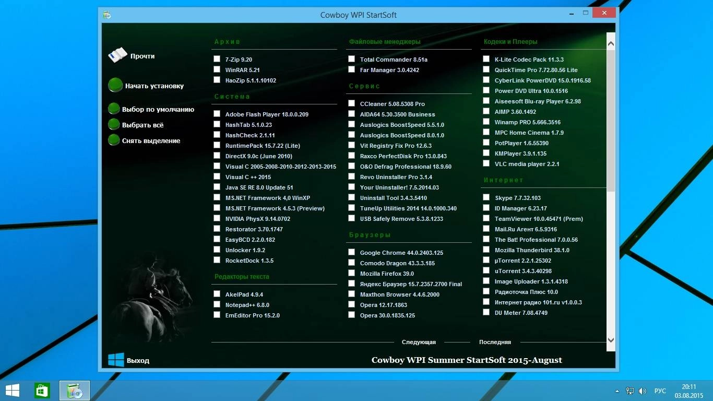This screenshot has width=713, height=401.
Task: Click the DU Meter 7.08.4749 text
Action: (x=521, y=313)
